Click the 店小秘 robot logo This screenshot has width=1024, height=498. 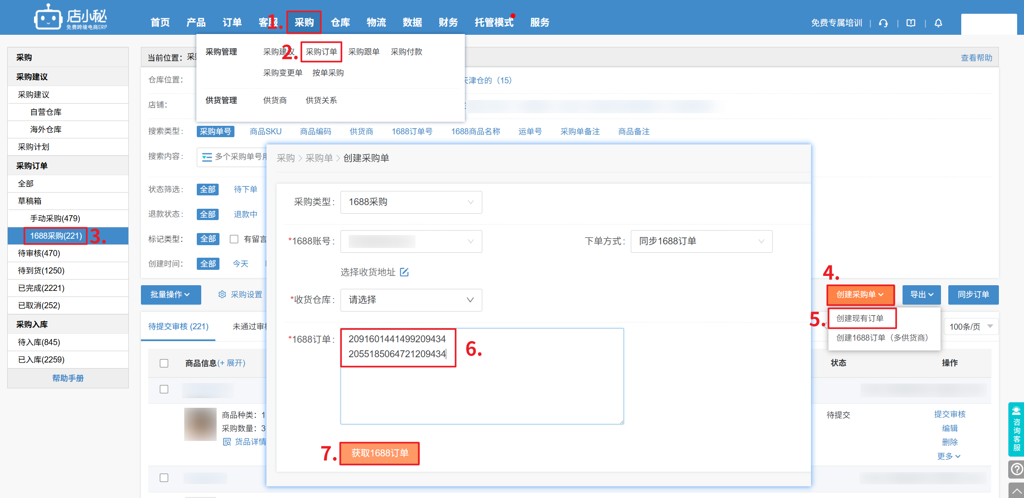(48, 18)
